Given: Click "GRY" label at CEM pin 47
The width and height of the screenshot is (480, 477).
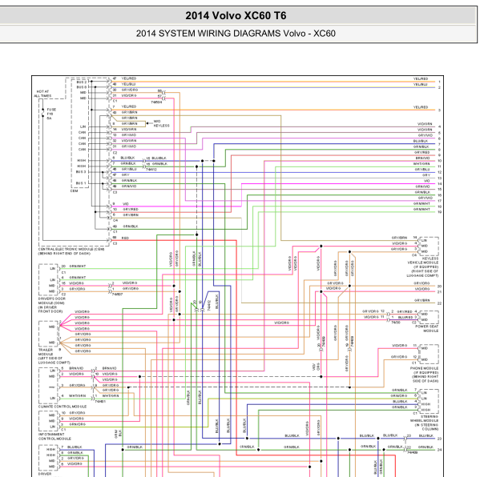Looking at the screenshot, I should [126, 175].
